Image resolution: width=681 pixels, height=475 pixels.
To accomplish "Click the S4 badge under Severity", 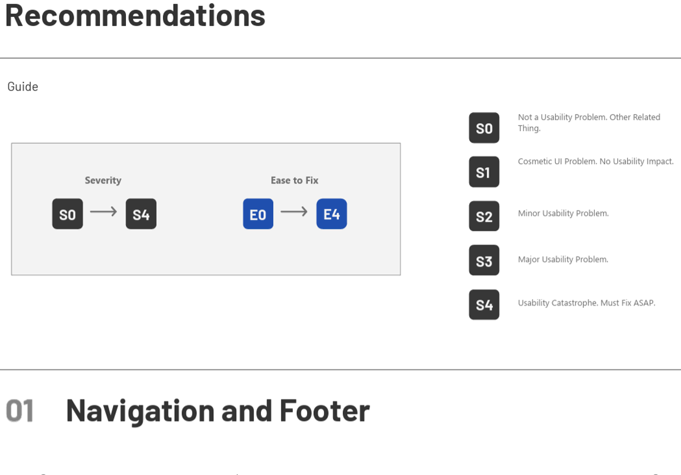I will click(x=141, y=214).
